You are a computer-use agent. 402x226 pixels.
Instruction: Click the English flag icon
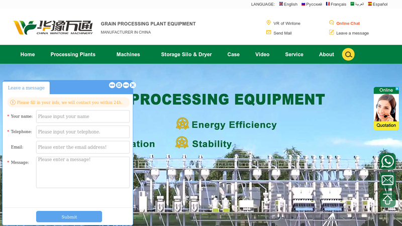(x=281, y=4)
